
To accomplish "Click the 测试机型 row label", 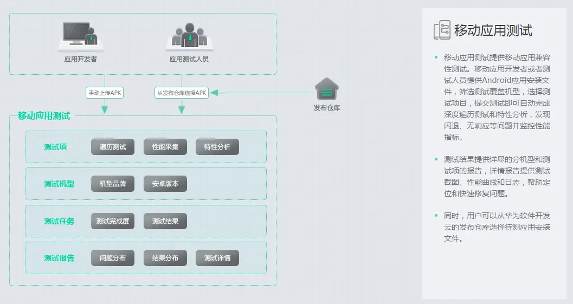I will tap(59, 184).
